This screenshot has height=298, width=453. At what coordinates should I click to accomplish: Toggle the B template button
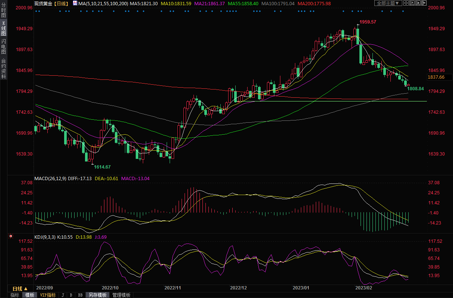click(71, 295)
